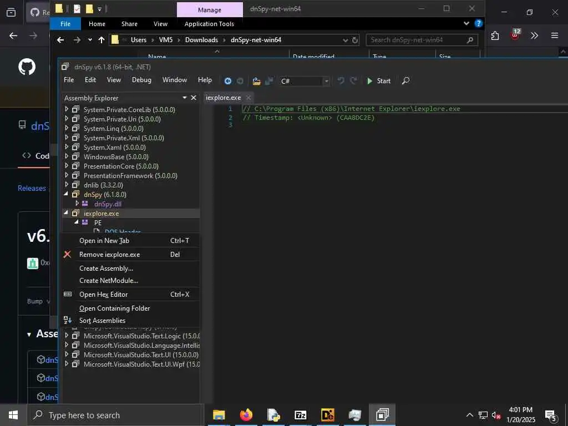
Task: Expand System.Private.Xml node
Action: (67, 138)
